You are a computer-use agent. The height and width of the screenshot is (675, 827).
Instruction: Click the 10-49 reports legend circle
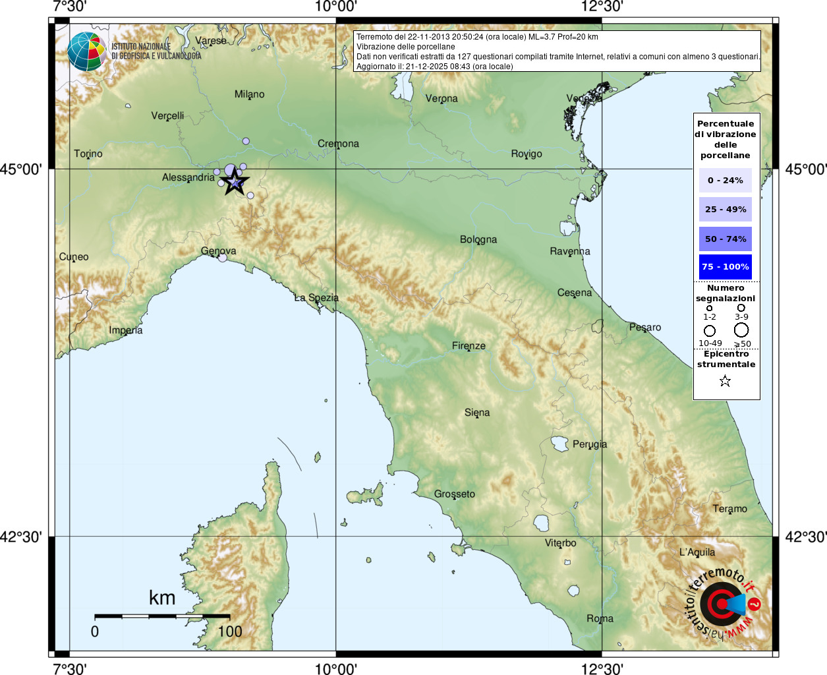tap(710, 330)
